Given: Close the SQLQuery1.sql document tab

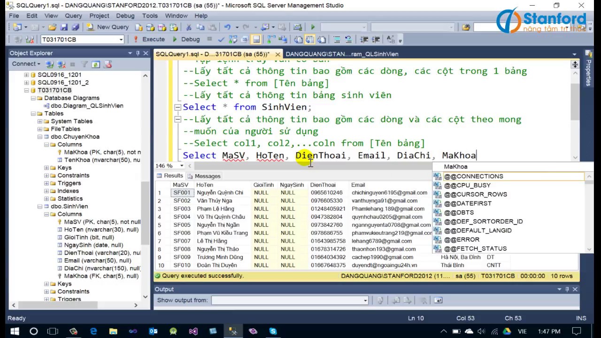Looking at the screenshot, I should point(278,54).
